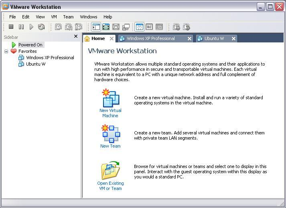Toggle the Show Sidebar toolbar button
286x208 pixels.
[x=96, y=27]
